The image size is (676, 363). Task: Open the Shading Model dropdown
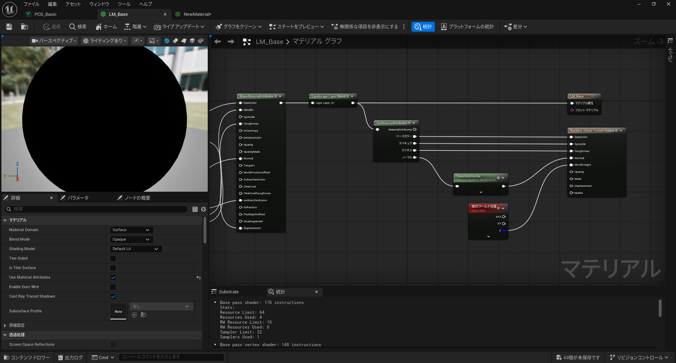pyautogui.click(x=136, y=249)
